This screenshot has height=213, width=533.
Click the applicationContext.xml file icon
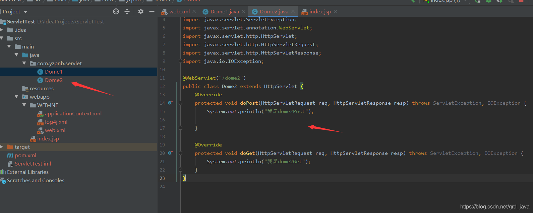(40, 114)
